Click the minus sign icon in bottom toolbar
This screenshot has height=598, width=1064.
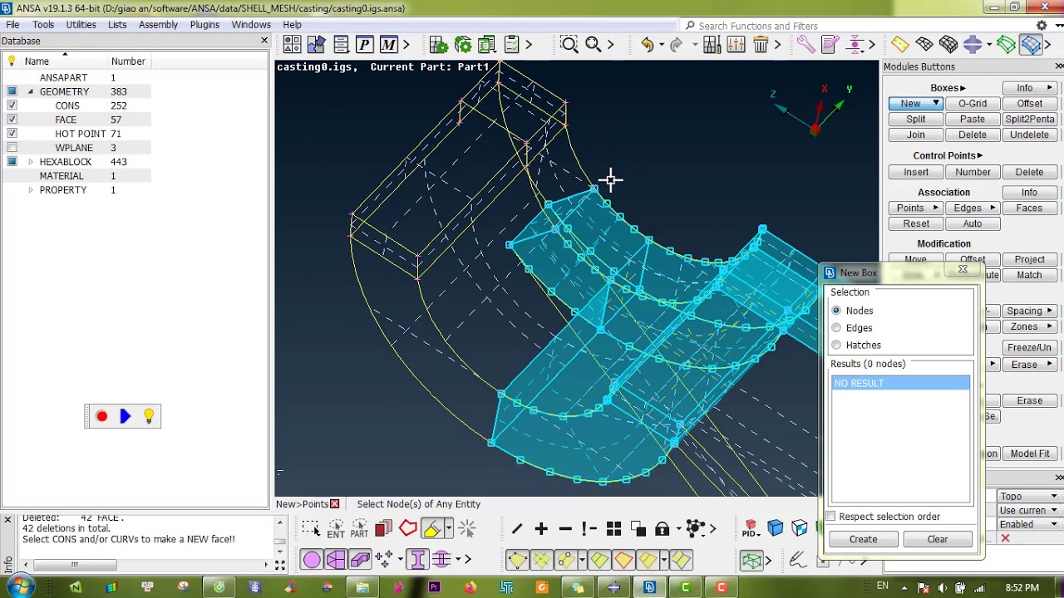(565, 528)
